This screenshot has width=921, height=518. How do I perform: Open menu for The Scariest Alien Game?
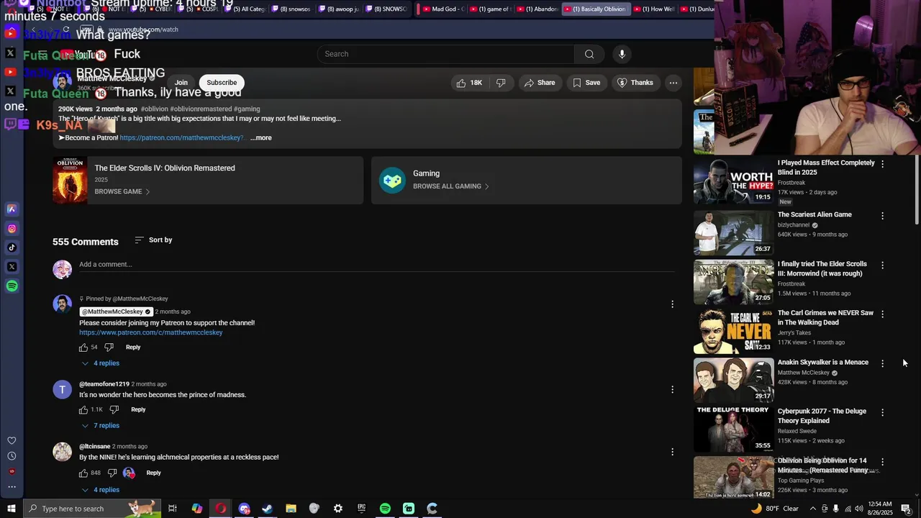(882, 216)
